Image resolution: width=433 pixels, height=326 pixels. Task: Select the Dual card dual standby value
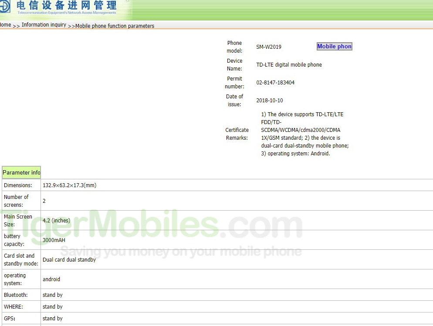click(x=69, y=260)
